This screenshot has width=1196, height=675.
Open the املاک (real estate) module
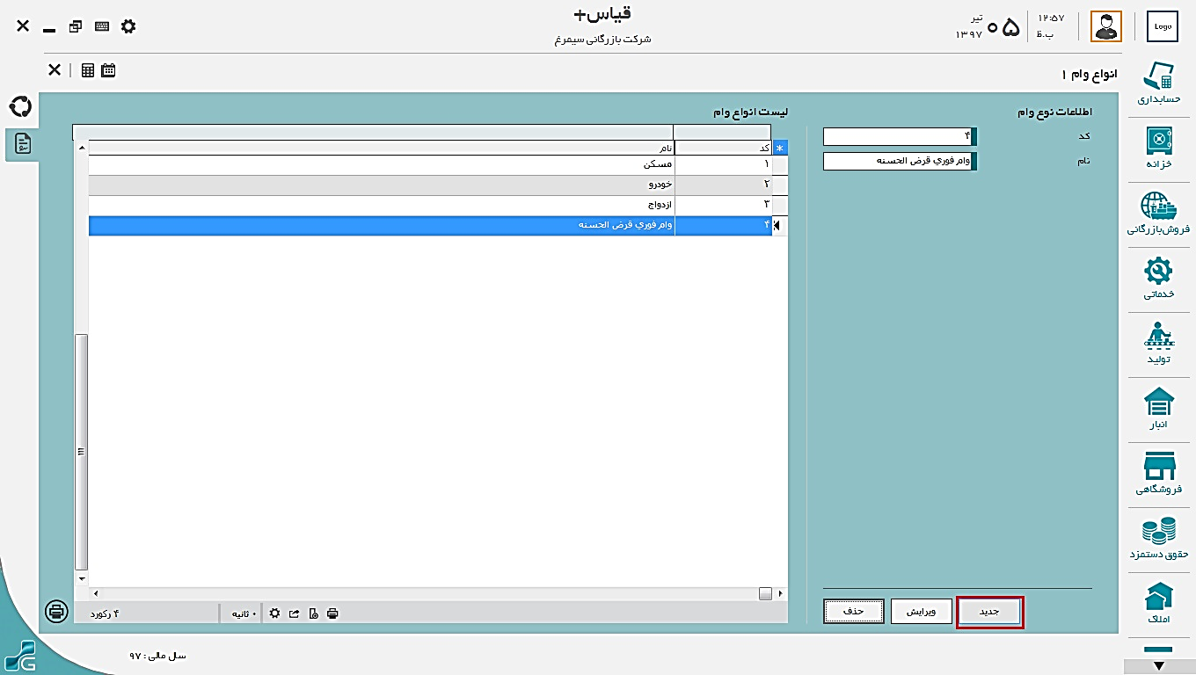click(x=1158, y=603)
